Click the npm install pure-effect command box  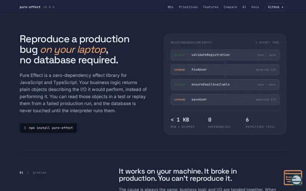(x=49, y=128)
